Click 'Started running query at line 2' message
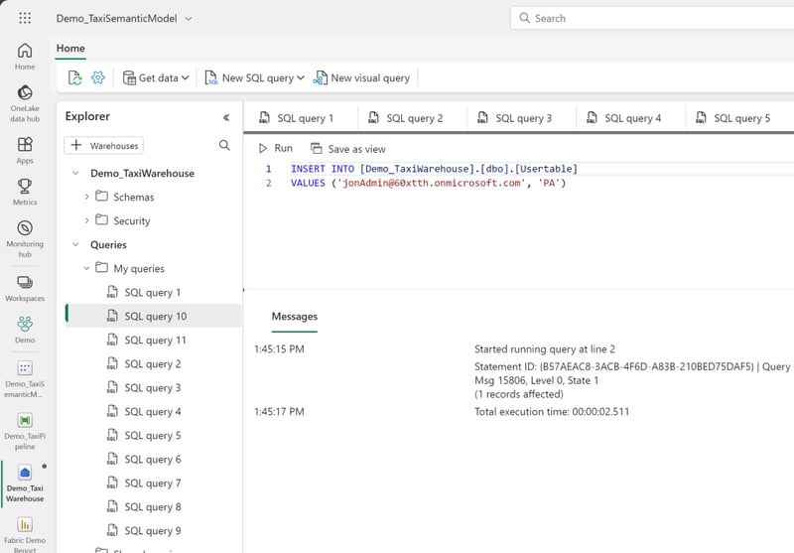 pos(544,348)
